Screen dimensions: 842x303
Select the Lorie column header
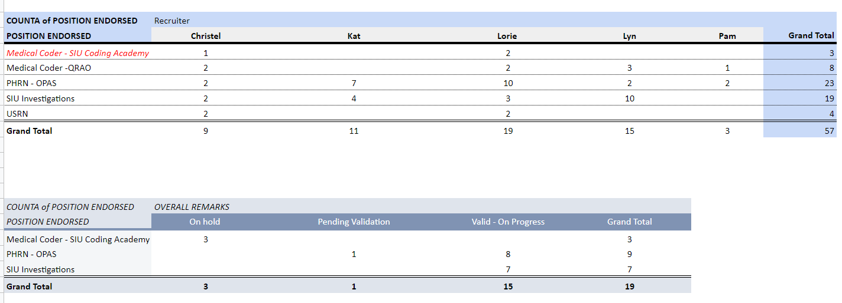click(507, 36)
